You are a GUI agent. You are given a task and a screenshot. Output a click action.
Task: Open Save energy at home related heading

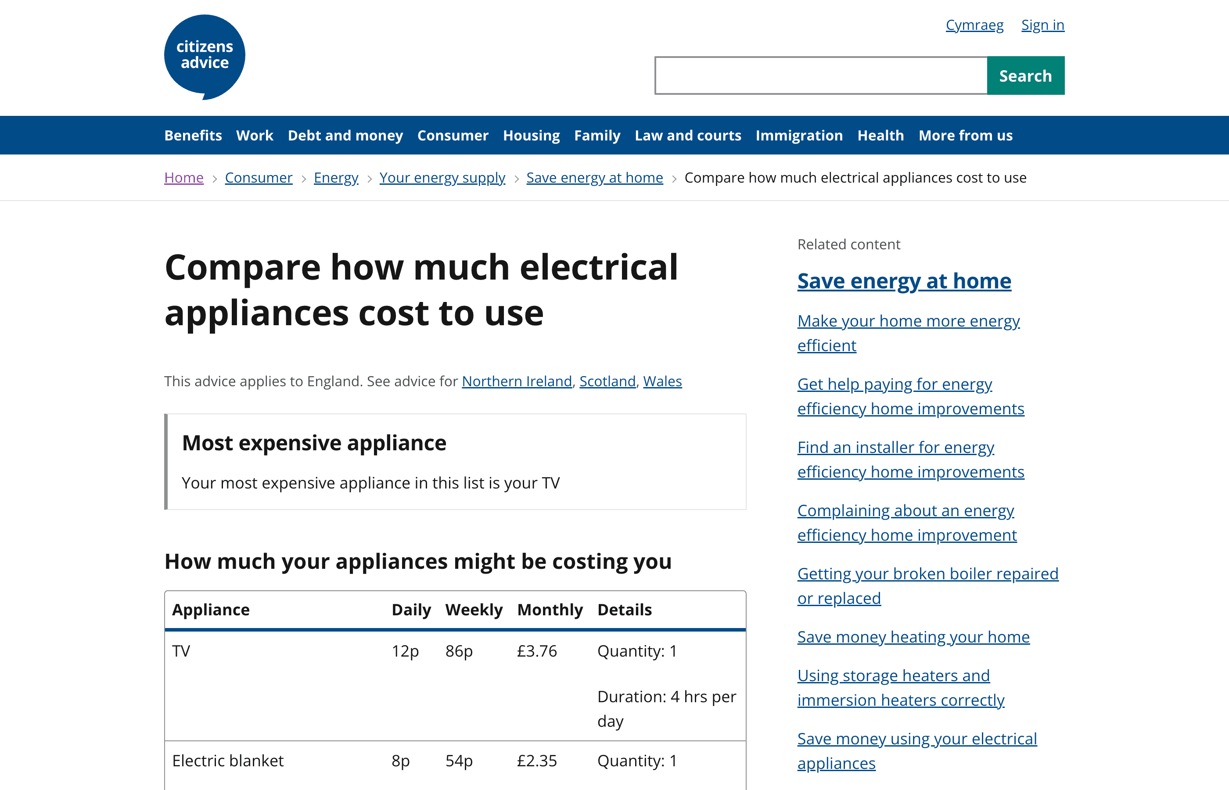(904, 281)
